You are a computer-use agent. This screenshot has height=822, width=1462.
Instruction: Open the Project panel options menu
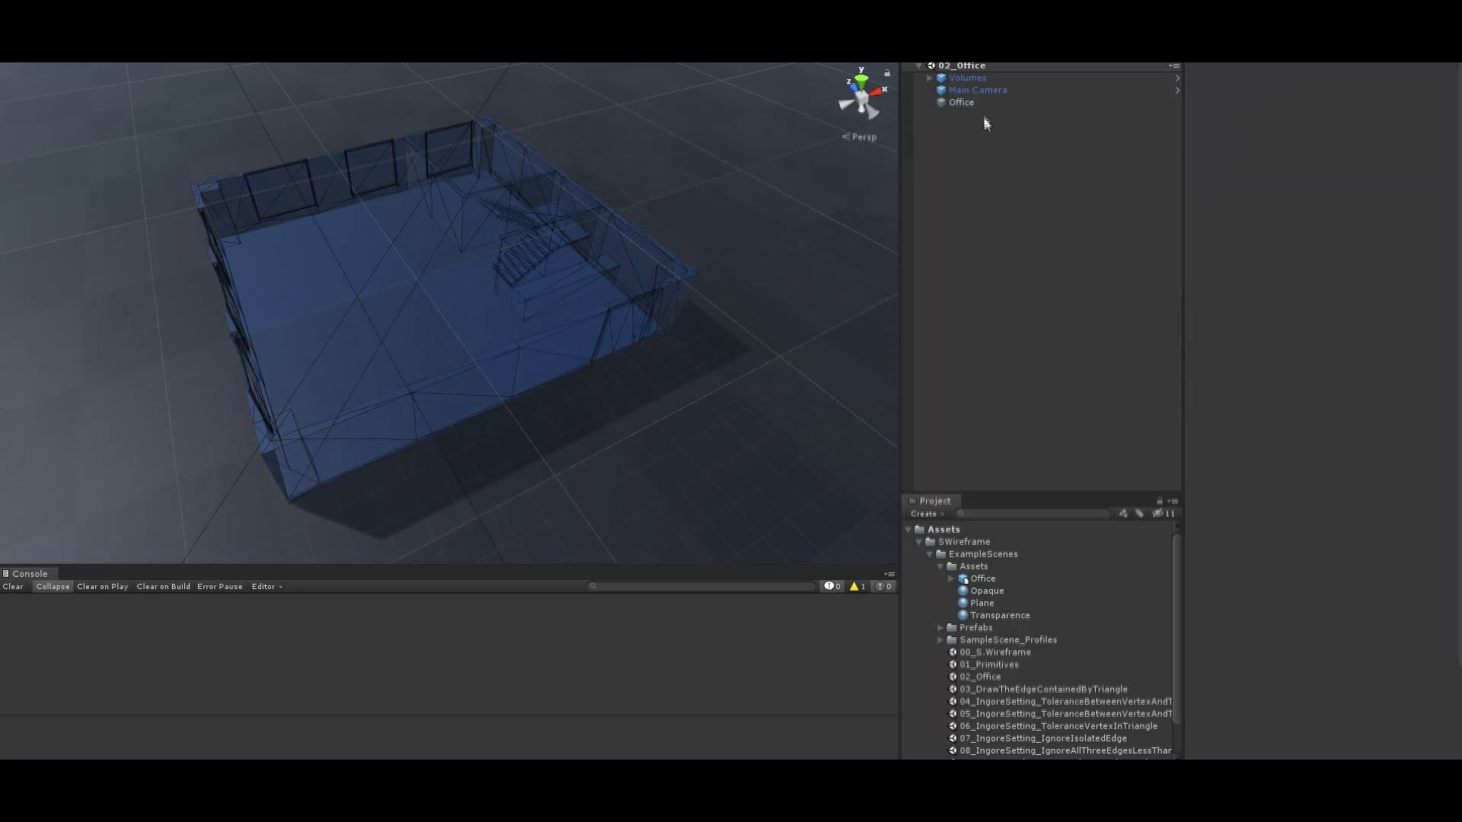1173,501
